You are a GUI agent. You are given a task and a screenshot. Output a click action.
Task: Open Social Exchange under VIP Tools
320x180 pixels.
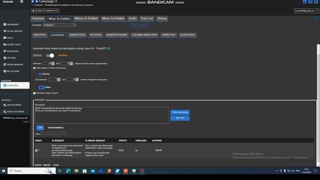click(13, 111)
